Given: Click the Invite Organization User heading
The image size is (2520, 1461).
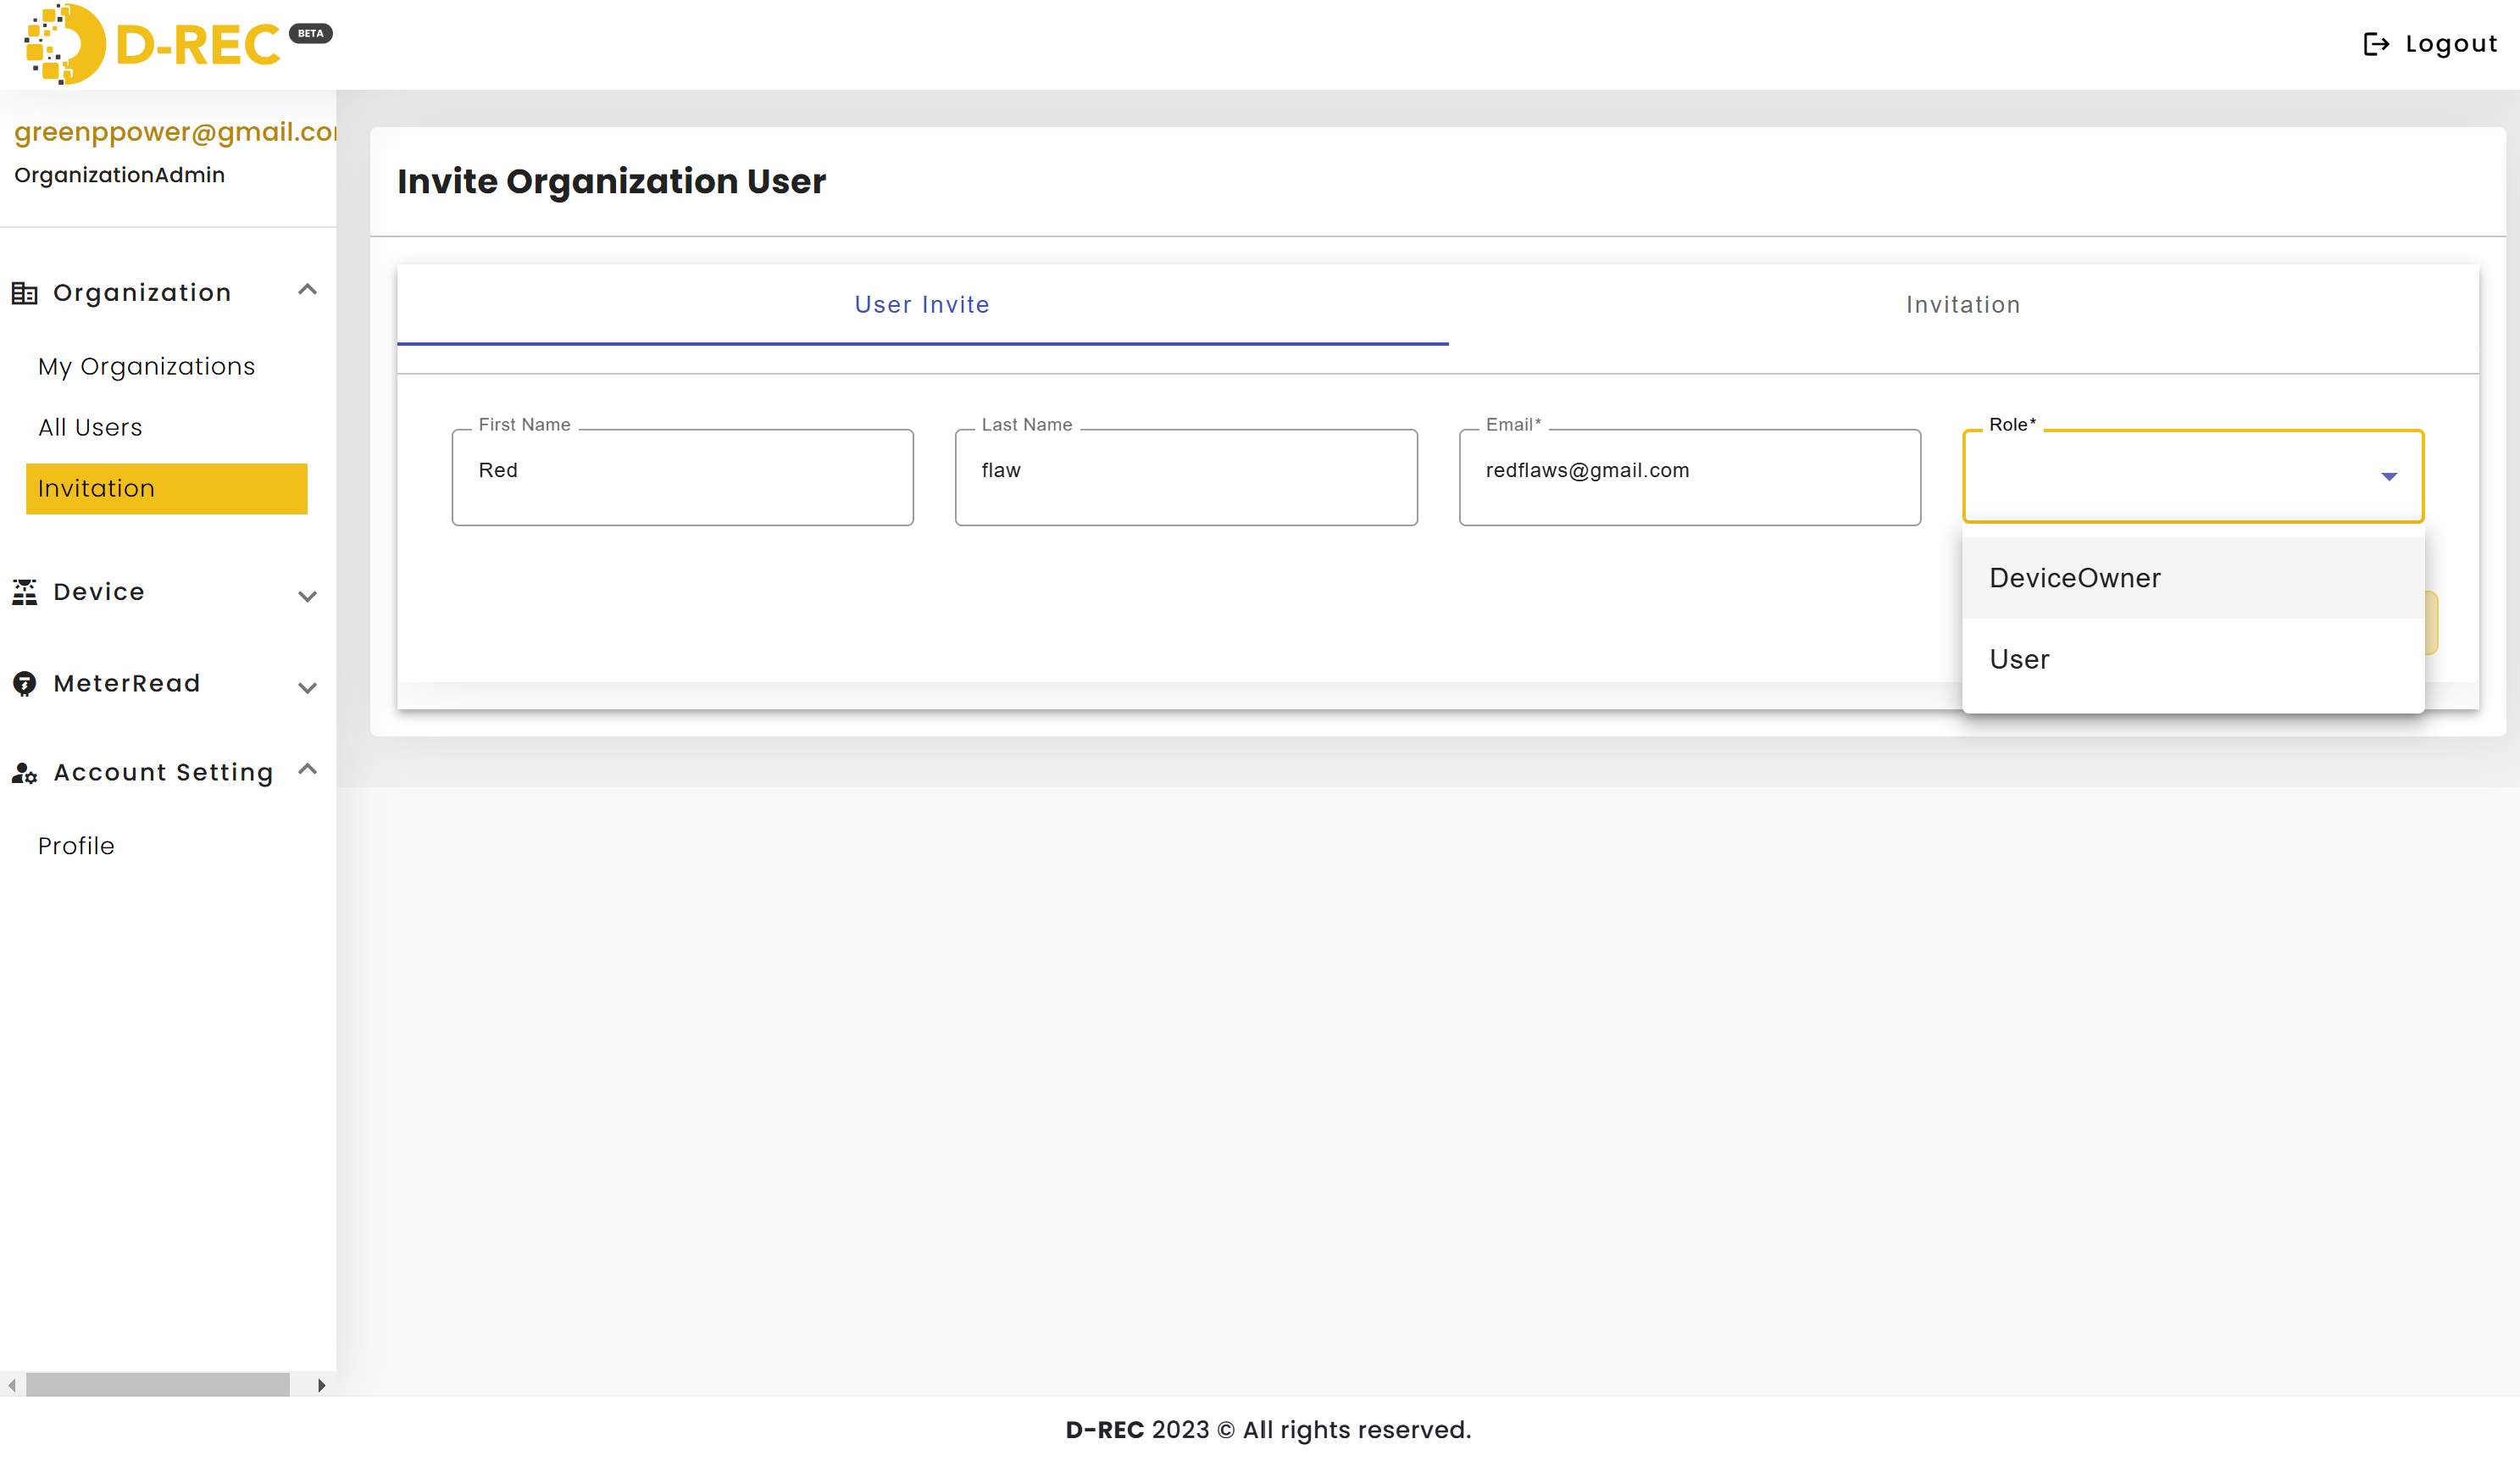Looking at the screenshot, I should (611, 181).
